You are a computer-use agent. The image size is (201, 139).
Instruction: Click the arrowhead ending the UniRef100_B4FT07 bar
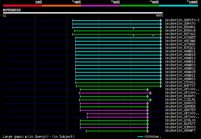[x=161, y=86]
